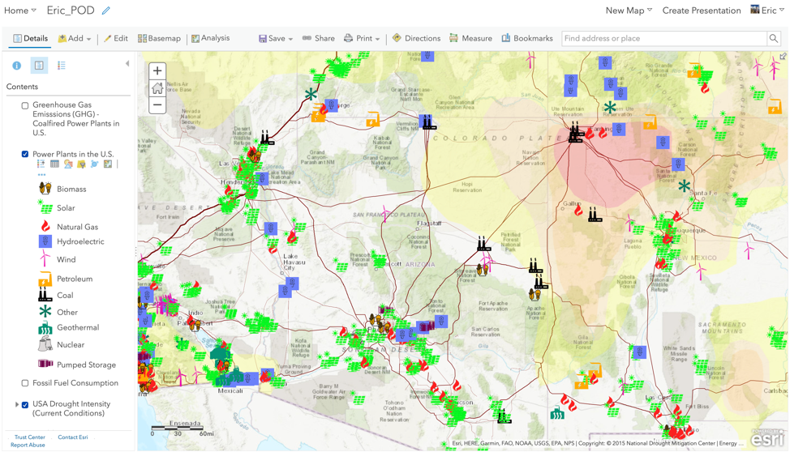Image resolution: width=790 pixels, height=452 pixels.
Task: Show table icon under Power Plants layer
Action: coord(54,164)
